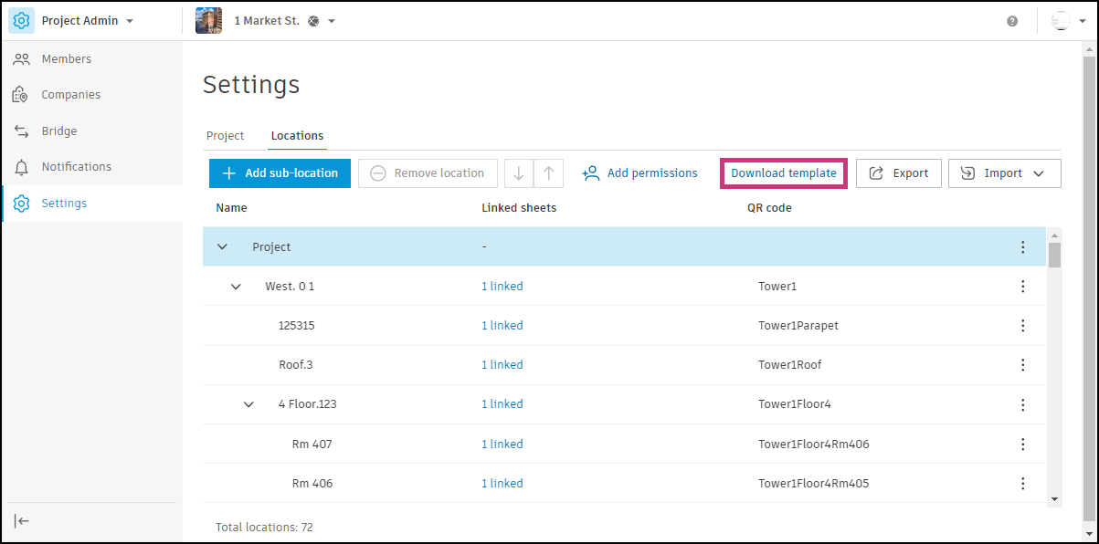The height and width of the screenshot is (544, 1099).
Task: Open more options for Rm 407 row
Action: coord(1022,445)
